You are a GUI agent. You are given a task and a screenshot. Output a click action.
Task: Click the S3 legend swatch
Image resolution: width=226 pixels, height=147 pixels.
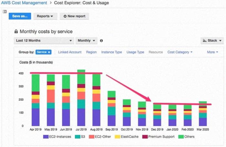(77, 137)
